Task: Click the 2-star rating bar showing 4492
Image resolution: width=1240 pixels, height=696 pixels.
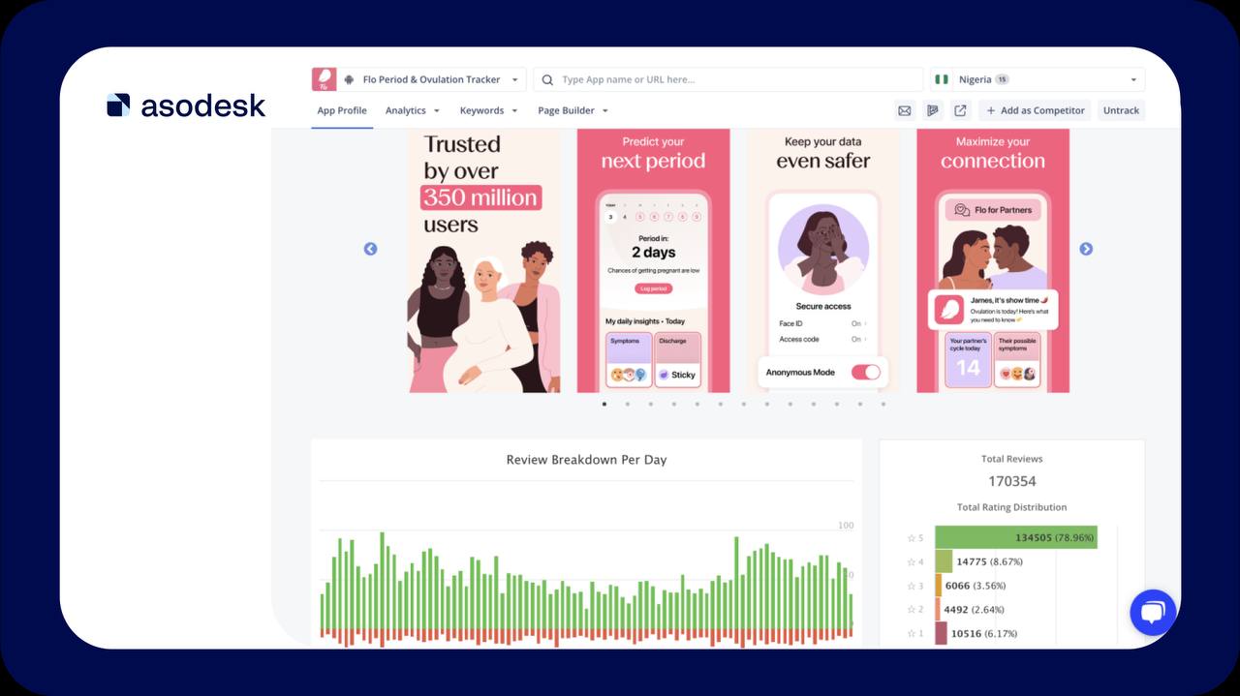Action: click(938, 610)
